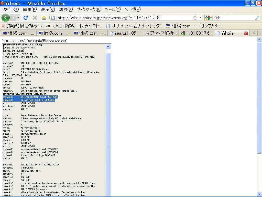262x197 pixels.
Task: Open the ツール(T) menu
Action: pyautogui.click(x=113, y=9)
